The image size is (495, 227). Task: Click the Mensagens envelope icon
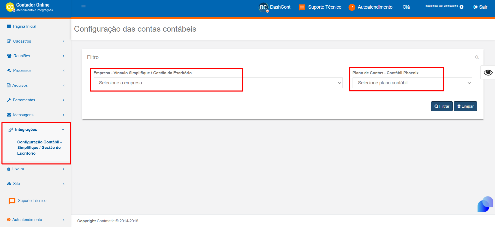click(9, 115)
